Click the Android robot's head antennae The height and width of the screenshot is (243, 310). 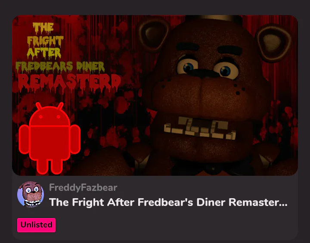[50, 106]
